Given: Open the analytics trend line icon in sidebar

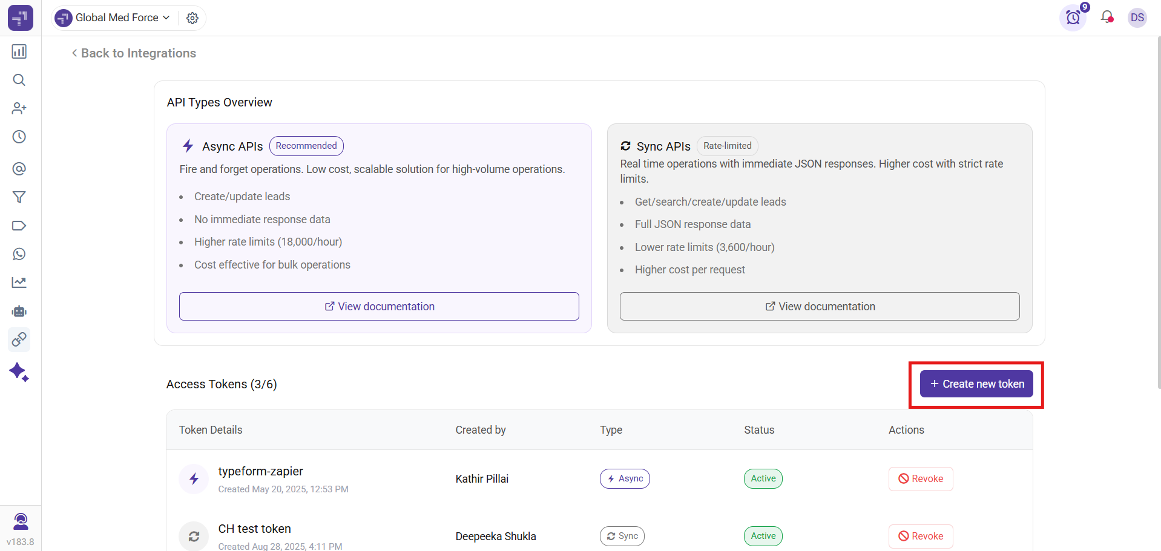Looking at the screenshot, I should 19,282.
